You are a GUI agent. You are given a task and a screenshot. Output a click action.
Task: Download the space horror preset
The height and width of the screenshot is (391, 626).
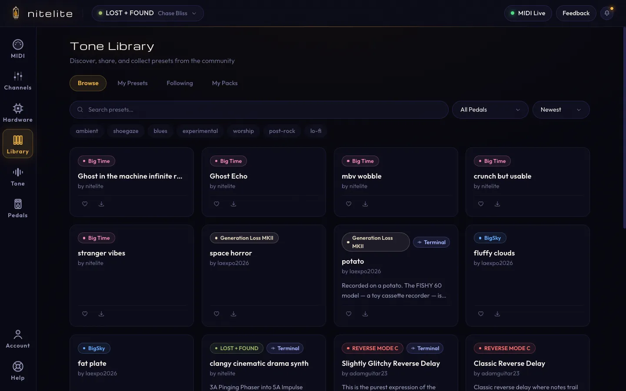(x=233, y=314)
